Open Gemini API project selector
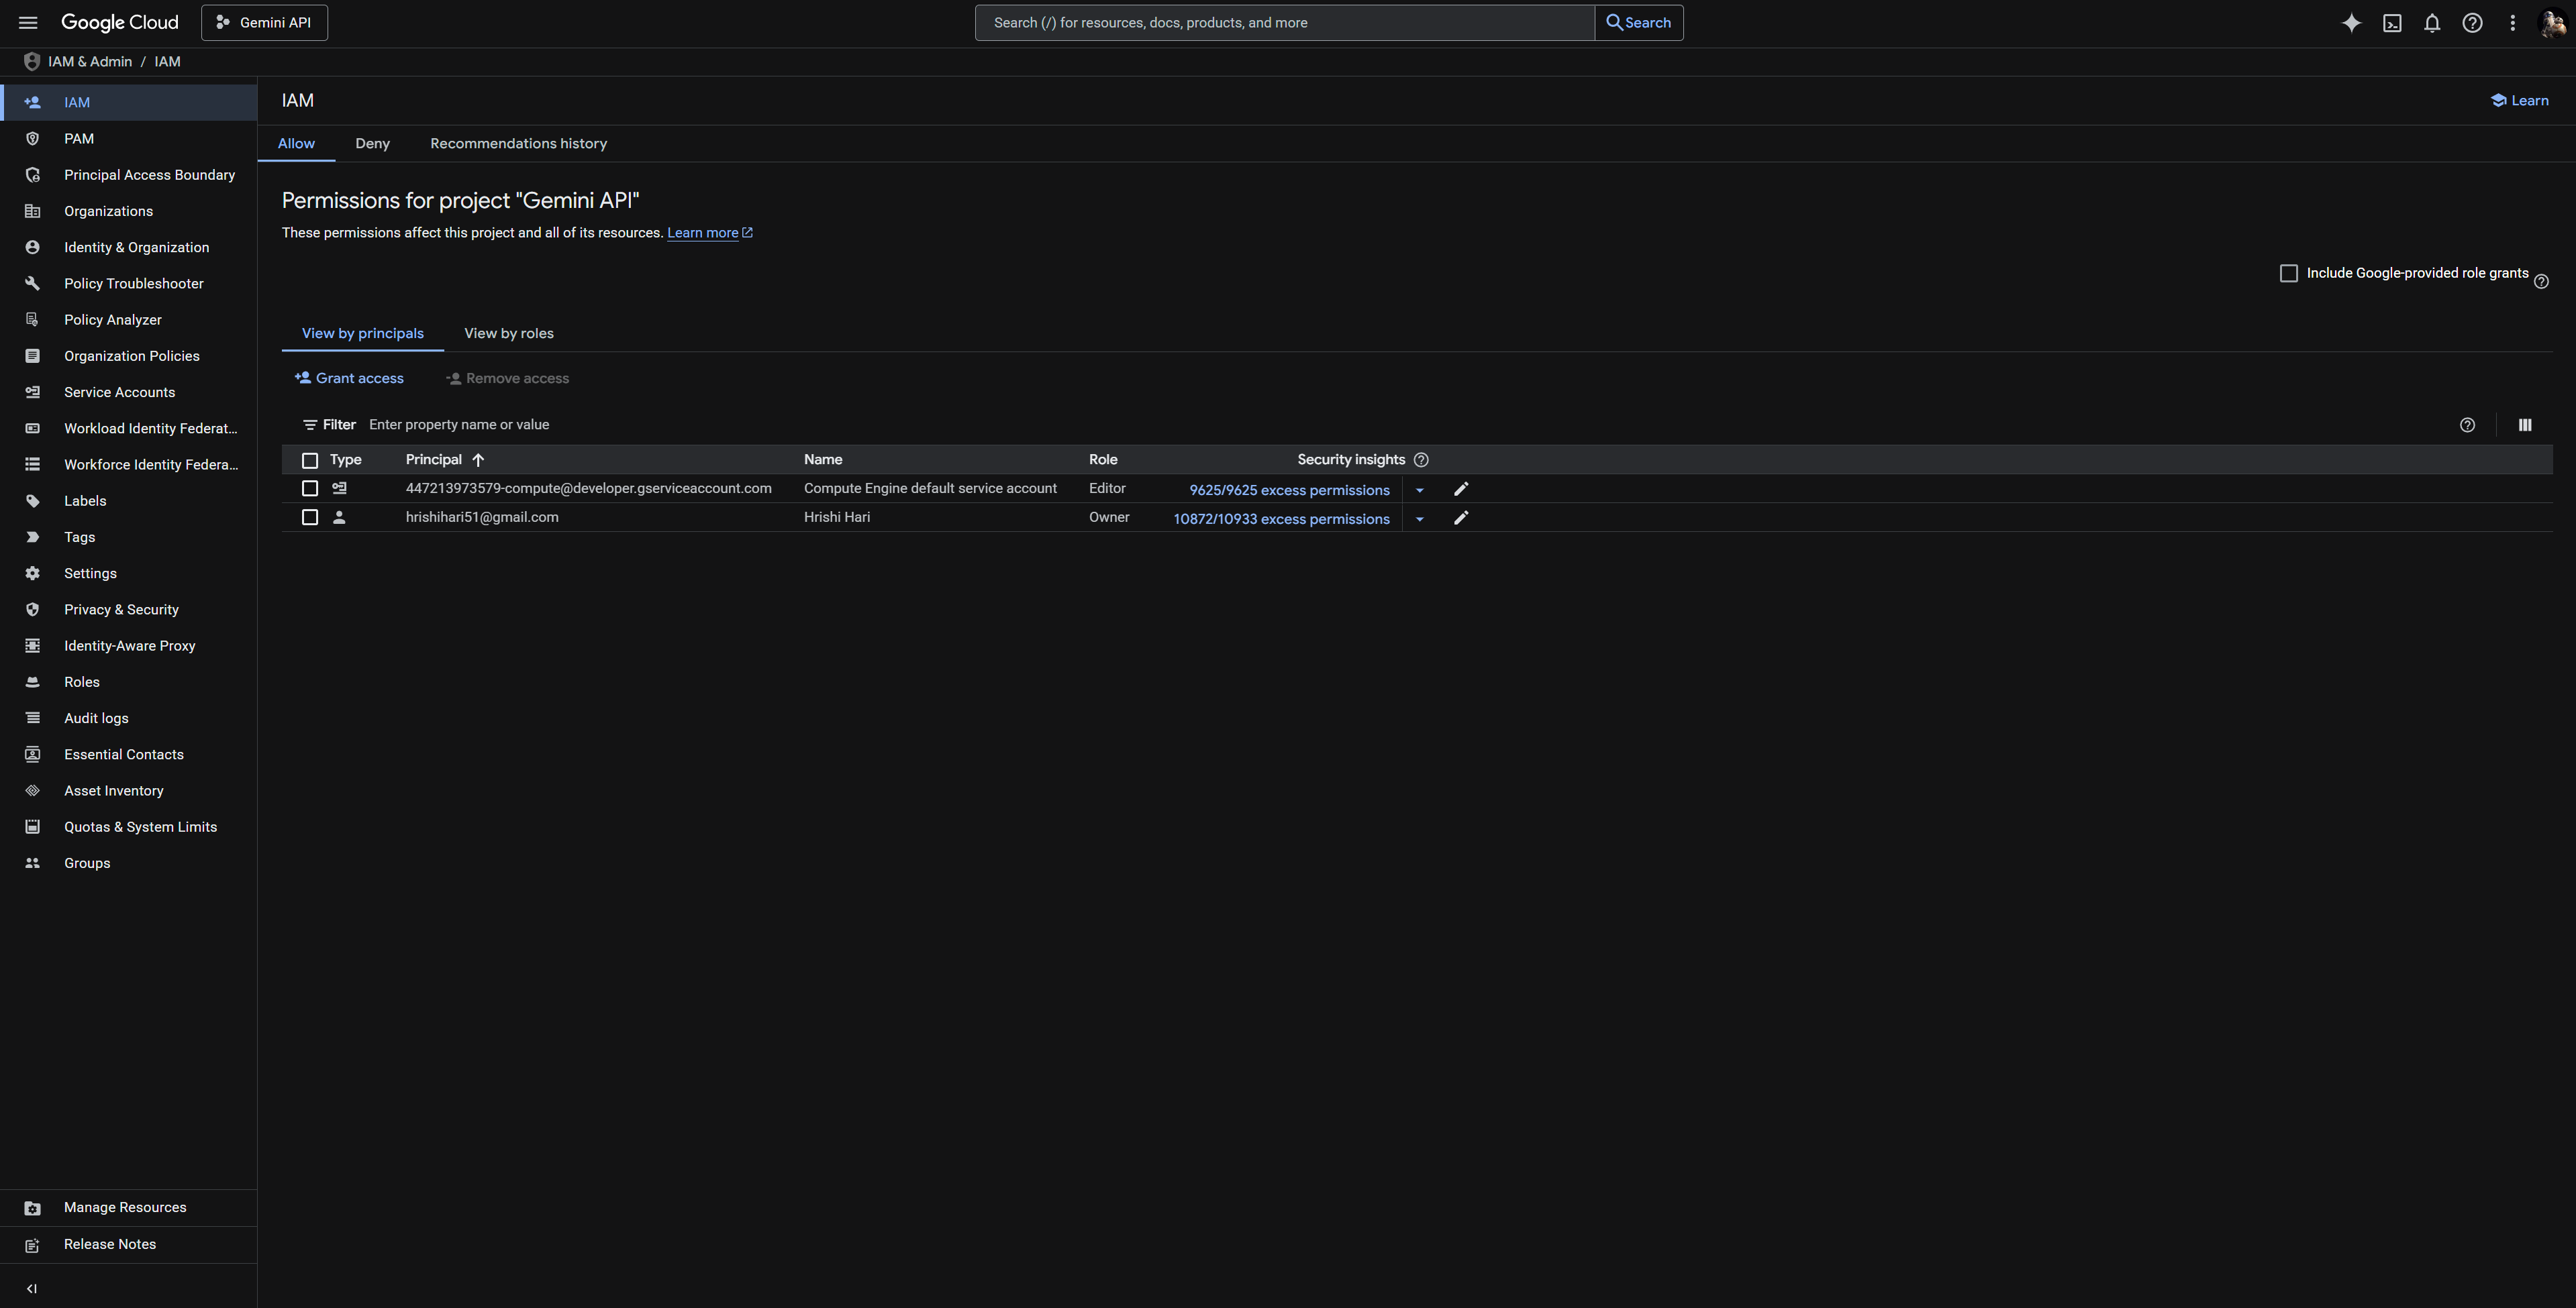The width and height of the screenshot is (2576, 1308). pyautogui.click(x=264, y=22)
